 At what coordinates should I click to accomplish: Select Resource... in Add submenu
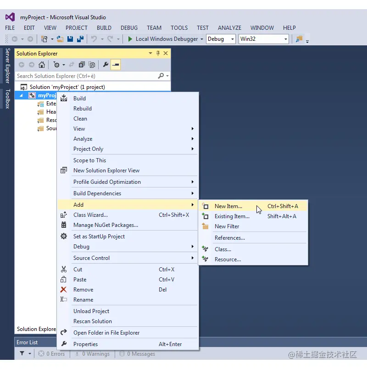tap(253, 259)
